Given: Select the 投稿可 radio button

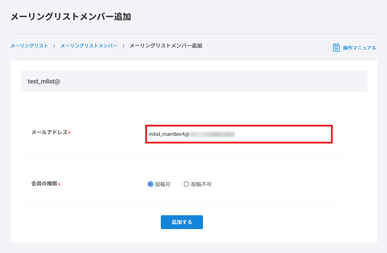Looking at the screenshot, I should (150, 184).
